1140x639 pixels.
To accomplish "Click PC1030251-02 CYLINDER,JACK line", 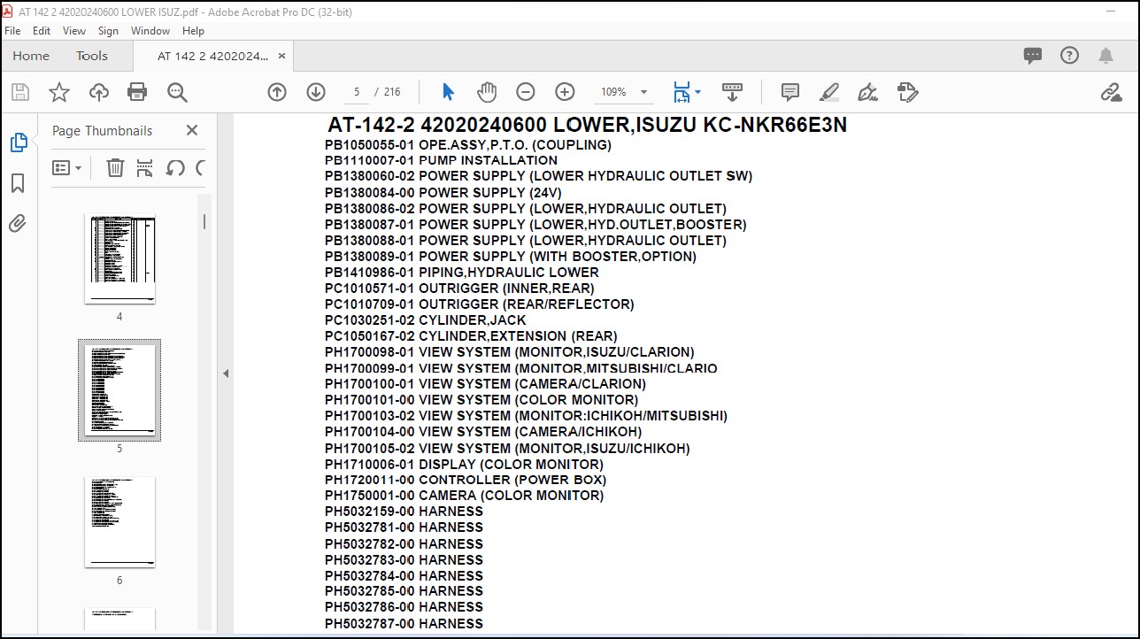I will click(426, 319).
